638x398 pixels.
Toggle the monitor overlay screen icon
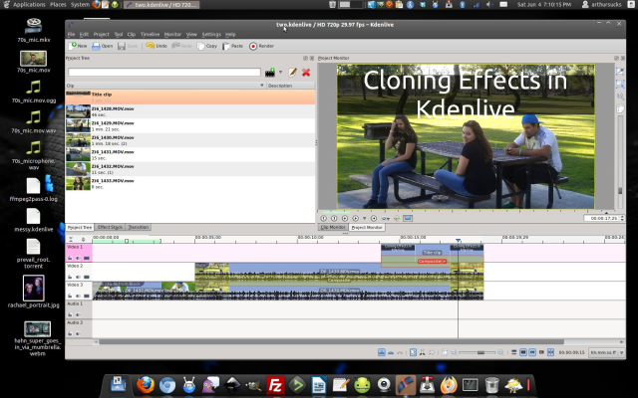tap(408, 219)
